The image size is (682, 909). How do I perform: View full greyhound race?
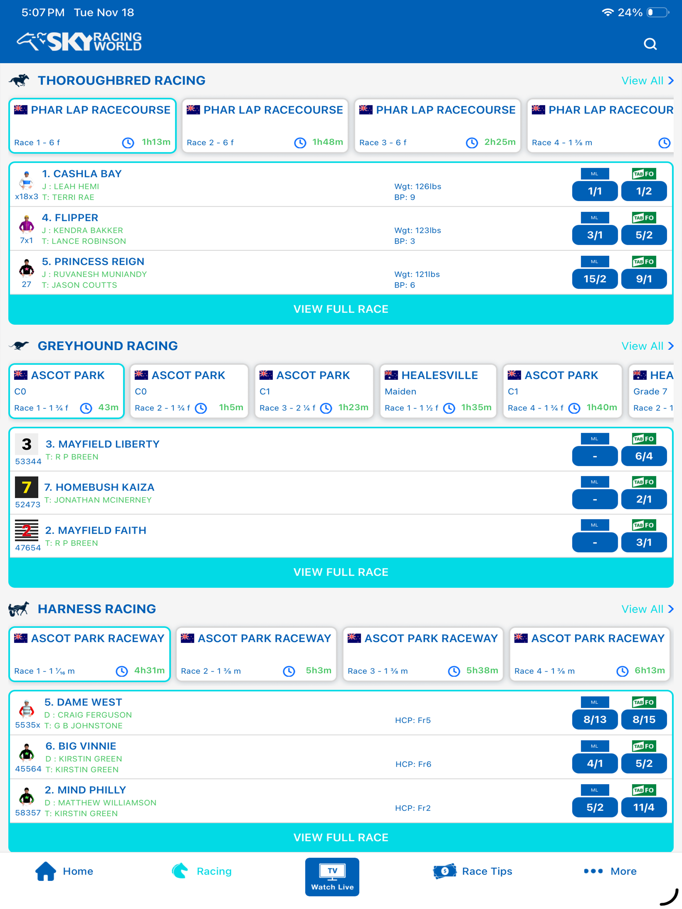coord(341,572)
